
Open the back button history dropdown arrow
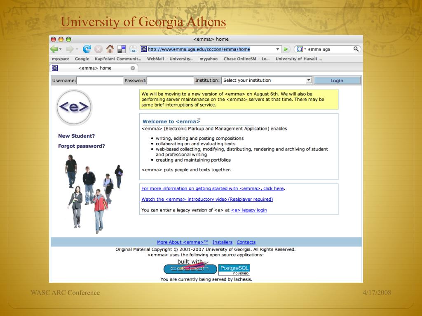coord(60,49)
